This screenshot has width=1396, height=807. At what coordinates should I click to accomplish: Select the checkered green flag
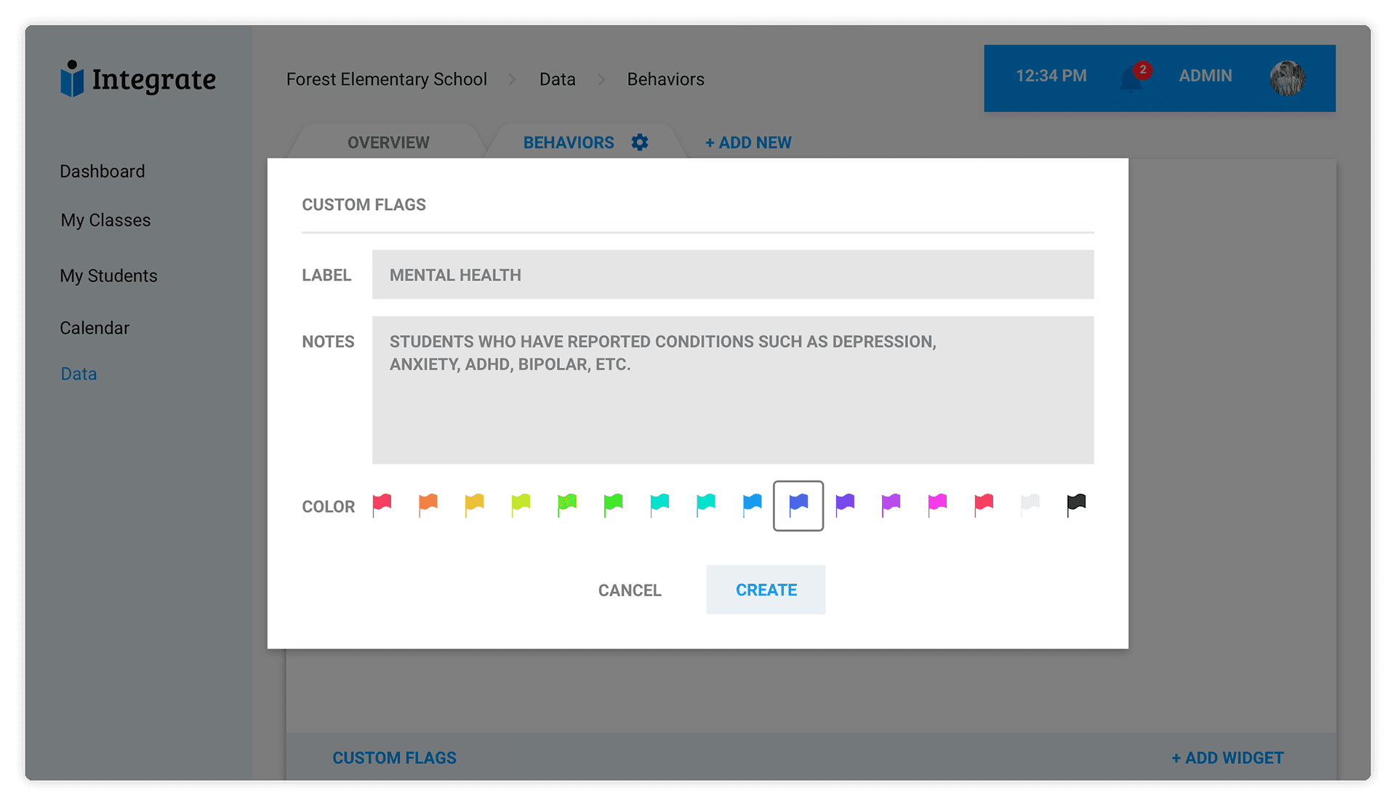[567, 505]
